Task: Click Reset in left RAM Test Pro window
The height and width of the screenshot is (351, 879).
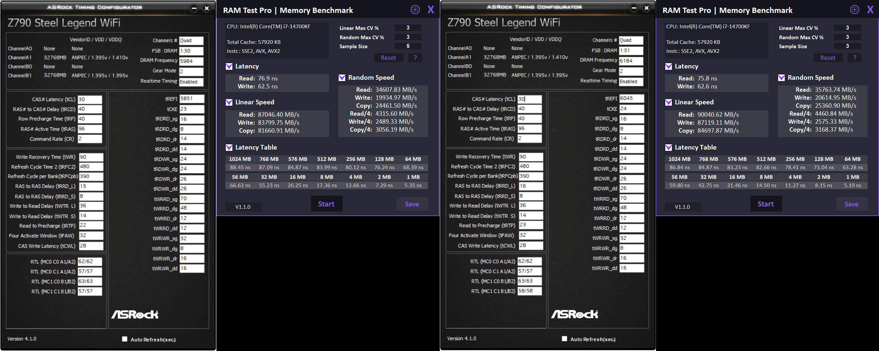Action: click(x=389, y=58)
